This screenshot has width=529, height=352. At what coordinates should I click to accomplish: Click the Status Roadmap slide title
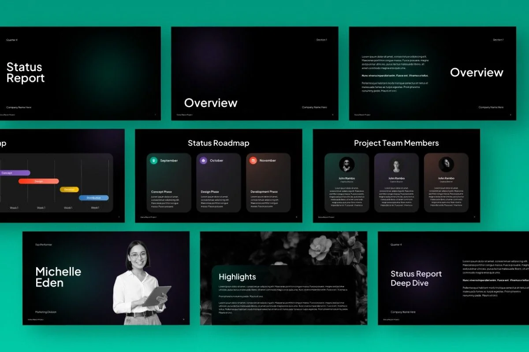[218, 143]
